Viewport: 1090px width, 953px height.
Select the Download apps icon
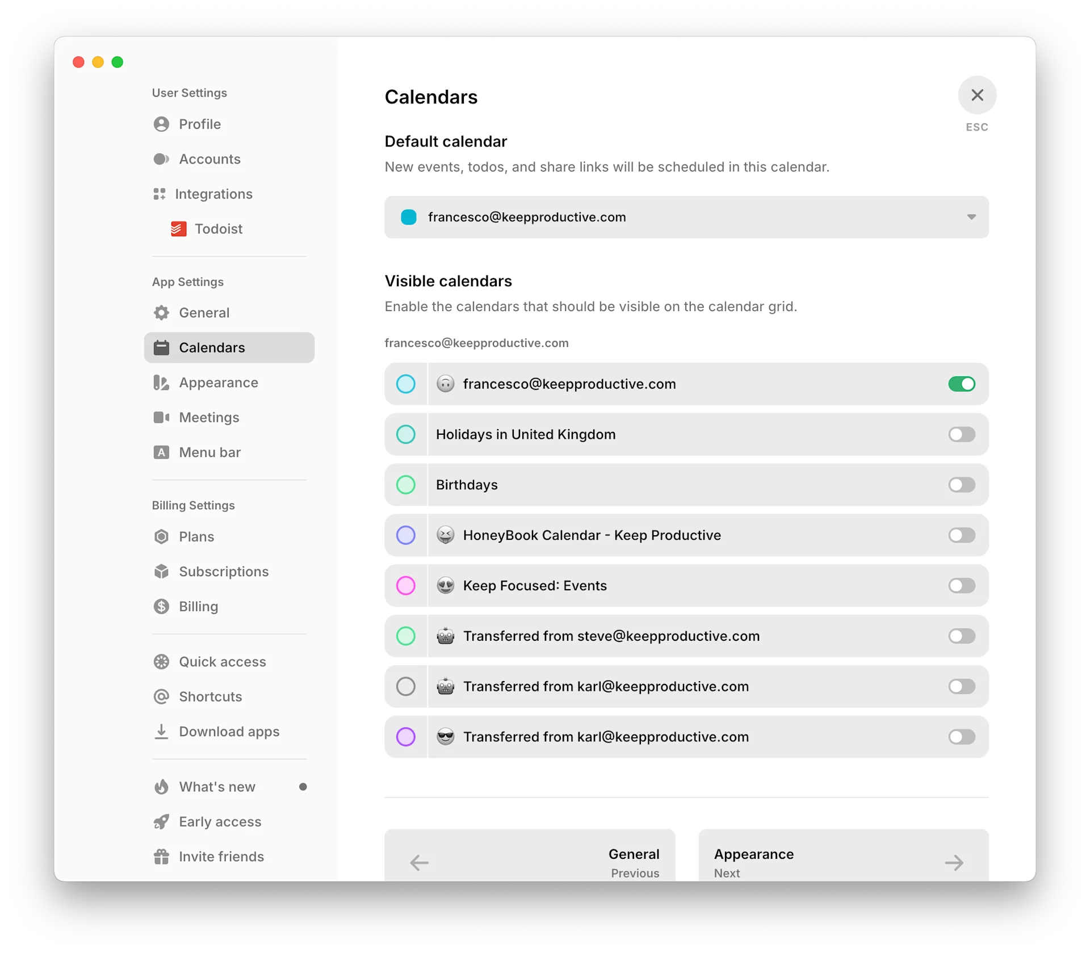[x=161, y=732]
